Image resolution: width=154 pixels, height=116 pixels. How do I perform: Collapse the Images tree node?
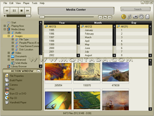9,36
